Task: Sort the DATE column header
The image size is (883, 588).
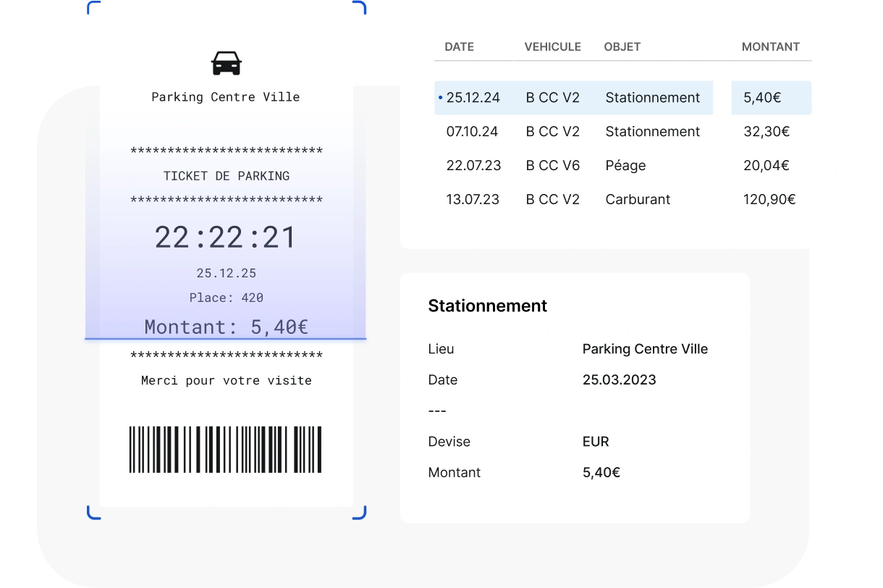Action: click(x=459, y=46)
